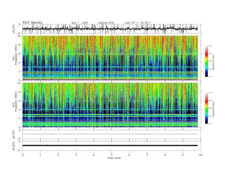Click the ch.1 voltage waveform trace panel
The width and height of the screenshot is (226, 174).
[112, 29]
